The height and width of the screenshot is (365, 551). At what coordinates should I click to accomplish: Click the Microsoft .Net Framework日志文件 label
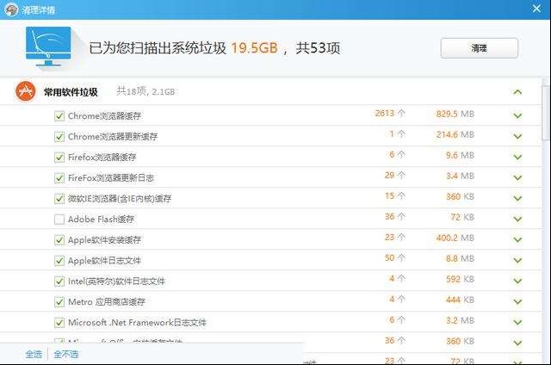click(137, 323)
